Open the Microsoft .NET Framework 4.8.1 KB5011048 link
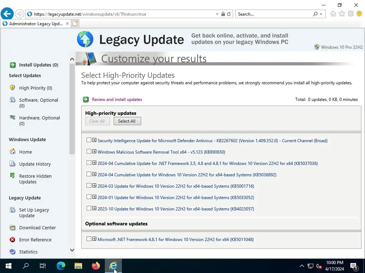Image resolution: width=365 pixels, height=273 pixels. coord(175,239)
